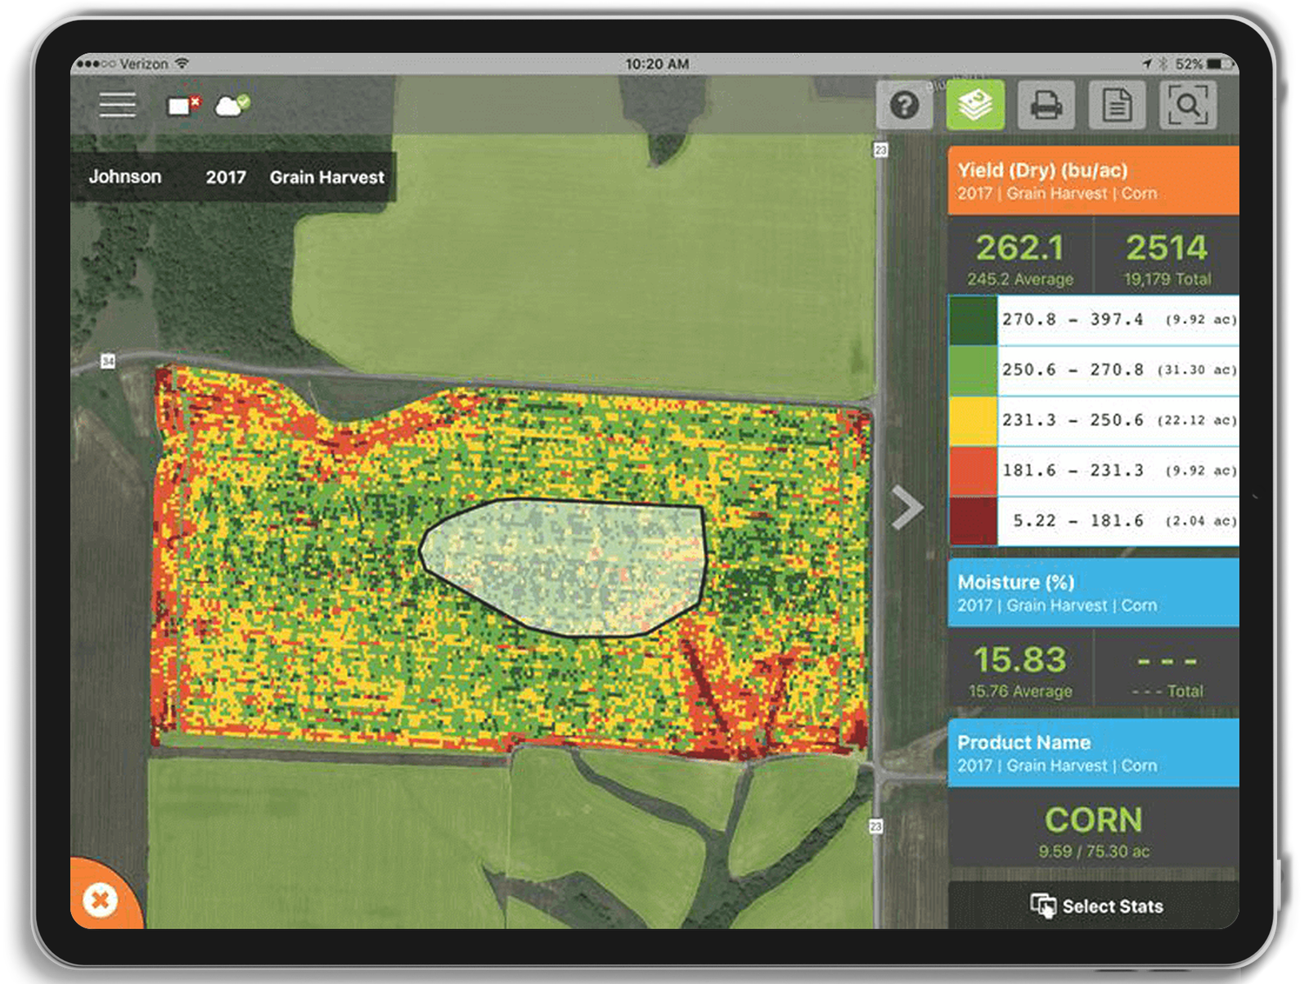This screenshot has height=984, width=1309.
Task: Open the hamburger menu
Action: (x=117, y=106)
